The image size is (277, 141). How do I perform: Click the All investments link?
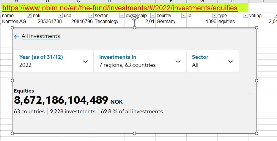(x=41, y=36)
